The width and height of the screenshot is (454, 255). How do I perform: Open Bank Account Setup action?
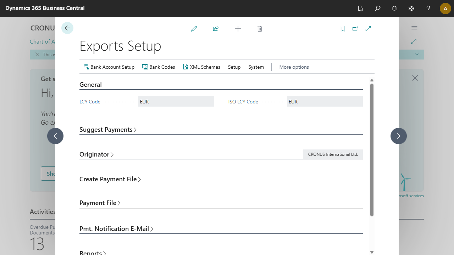click(x=109, y=67)
